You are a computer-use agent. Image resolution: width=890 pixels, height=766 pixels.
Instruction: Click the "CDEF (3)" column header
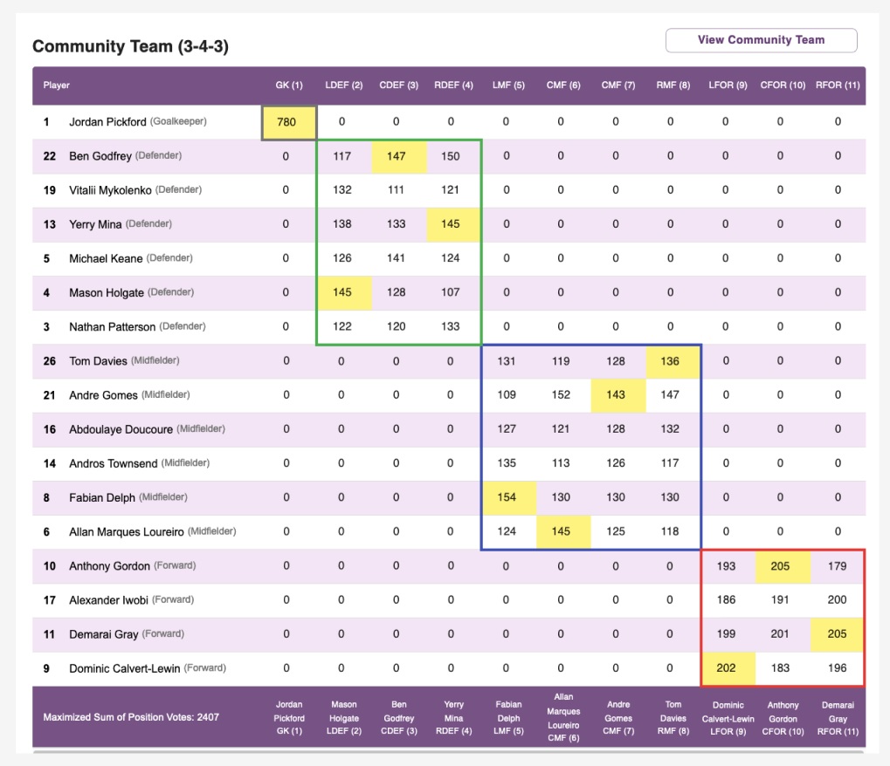tap(398, 85)
